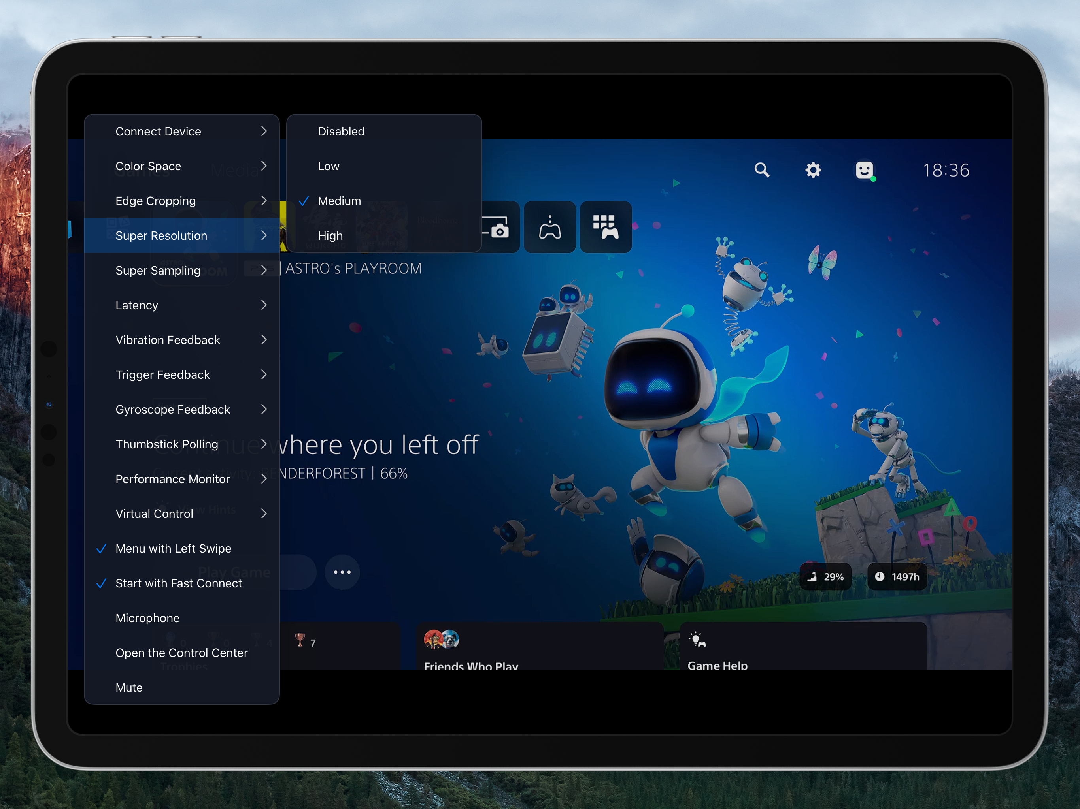Click the Game Help lightbulb icon
The height and width of the screenshot is (809, 1080).
tap(697, 639)
